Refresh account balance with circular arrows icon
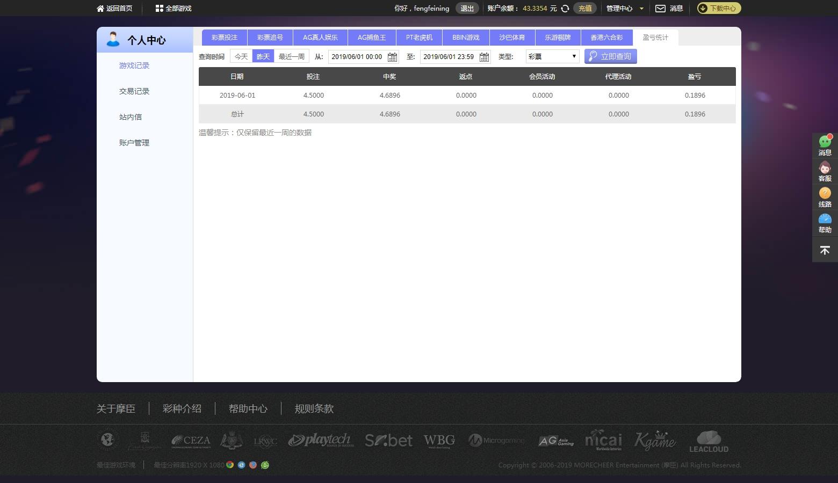Image resolution: width=838 pixels, height=483 pixels. (x=565, y=9)
